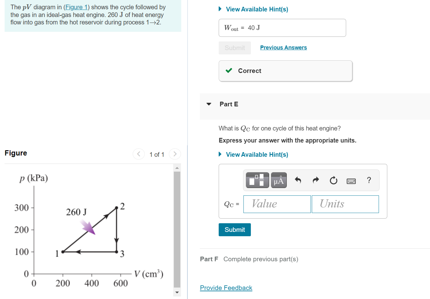This screenshot has width=430, height=299.
Task: Click the Units input field for QC
Action: 345,204
